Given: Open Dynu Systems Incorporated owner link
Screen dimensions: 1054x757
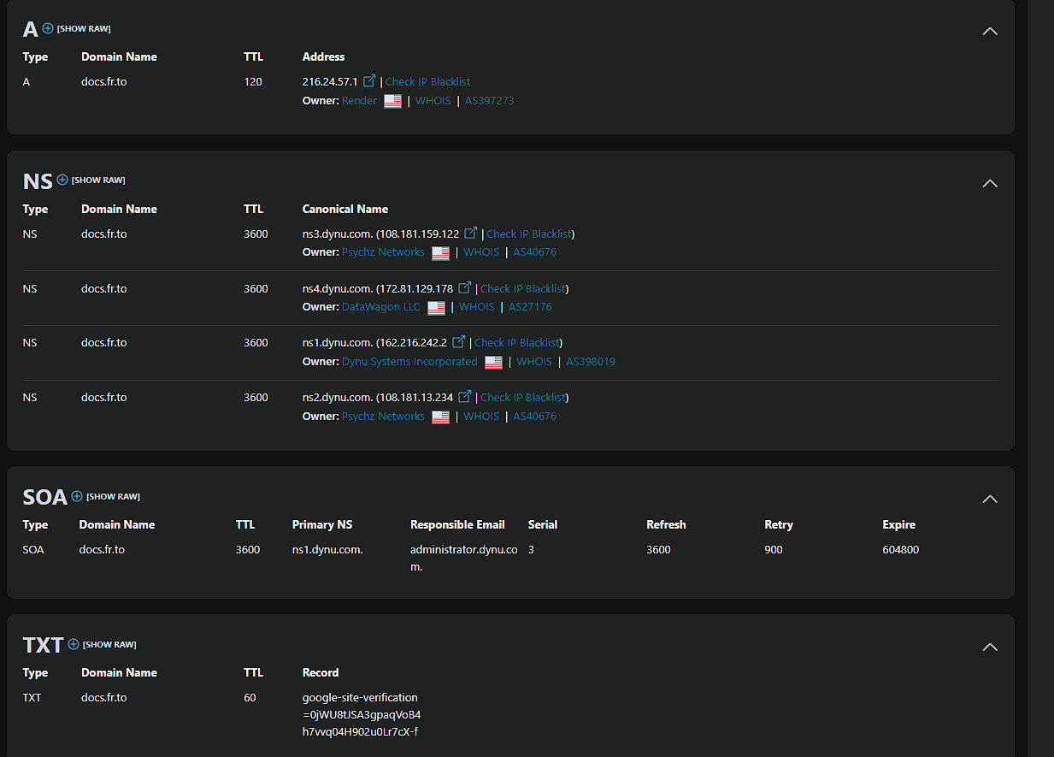Looking at the screenshot, I should click(x=409, y=362).
